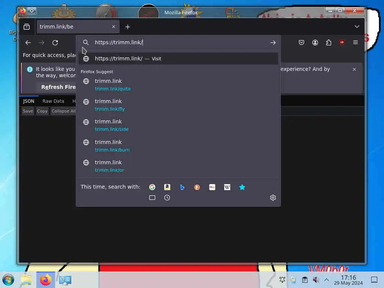Search this time with Google
The width and height of the screenshot is (384, 288).
[x=152, y=187]
